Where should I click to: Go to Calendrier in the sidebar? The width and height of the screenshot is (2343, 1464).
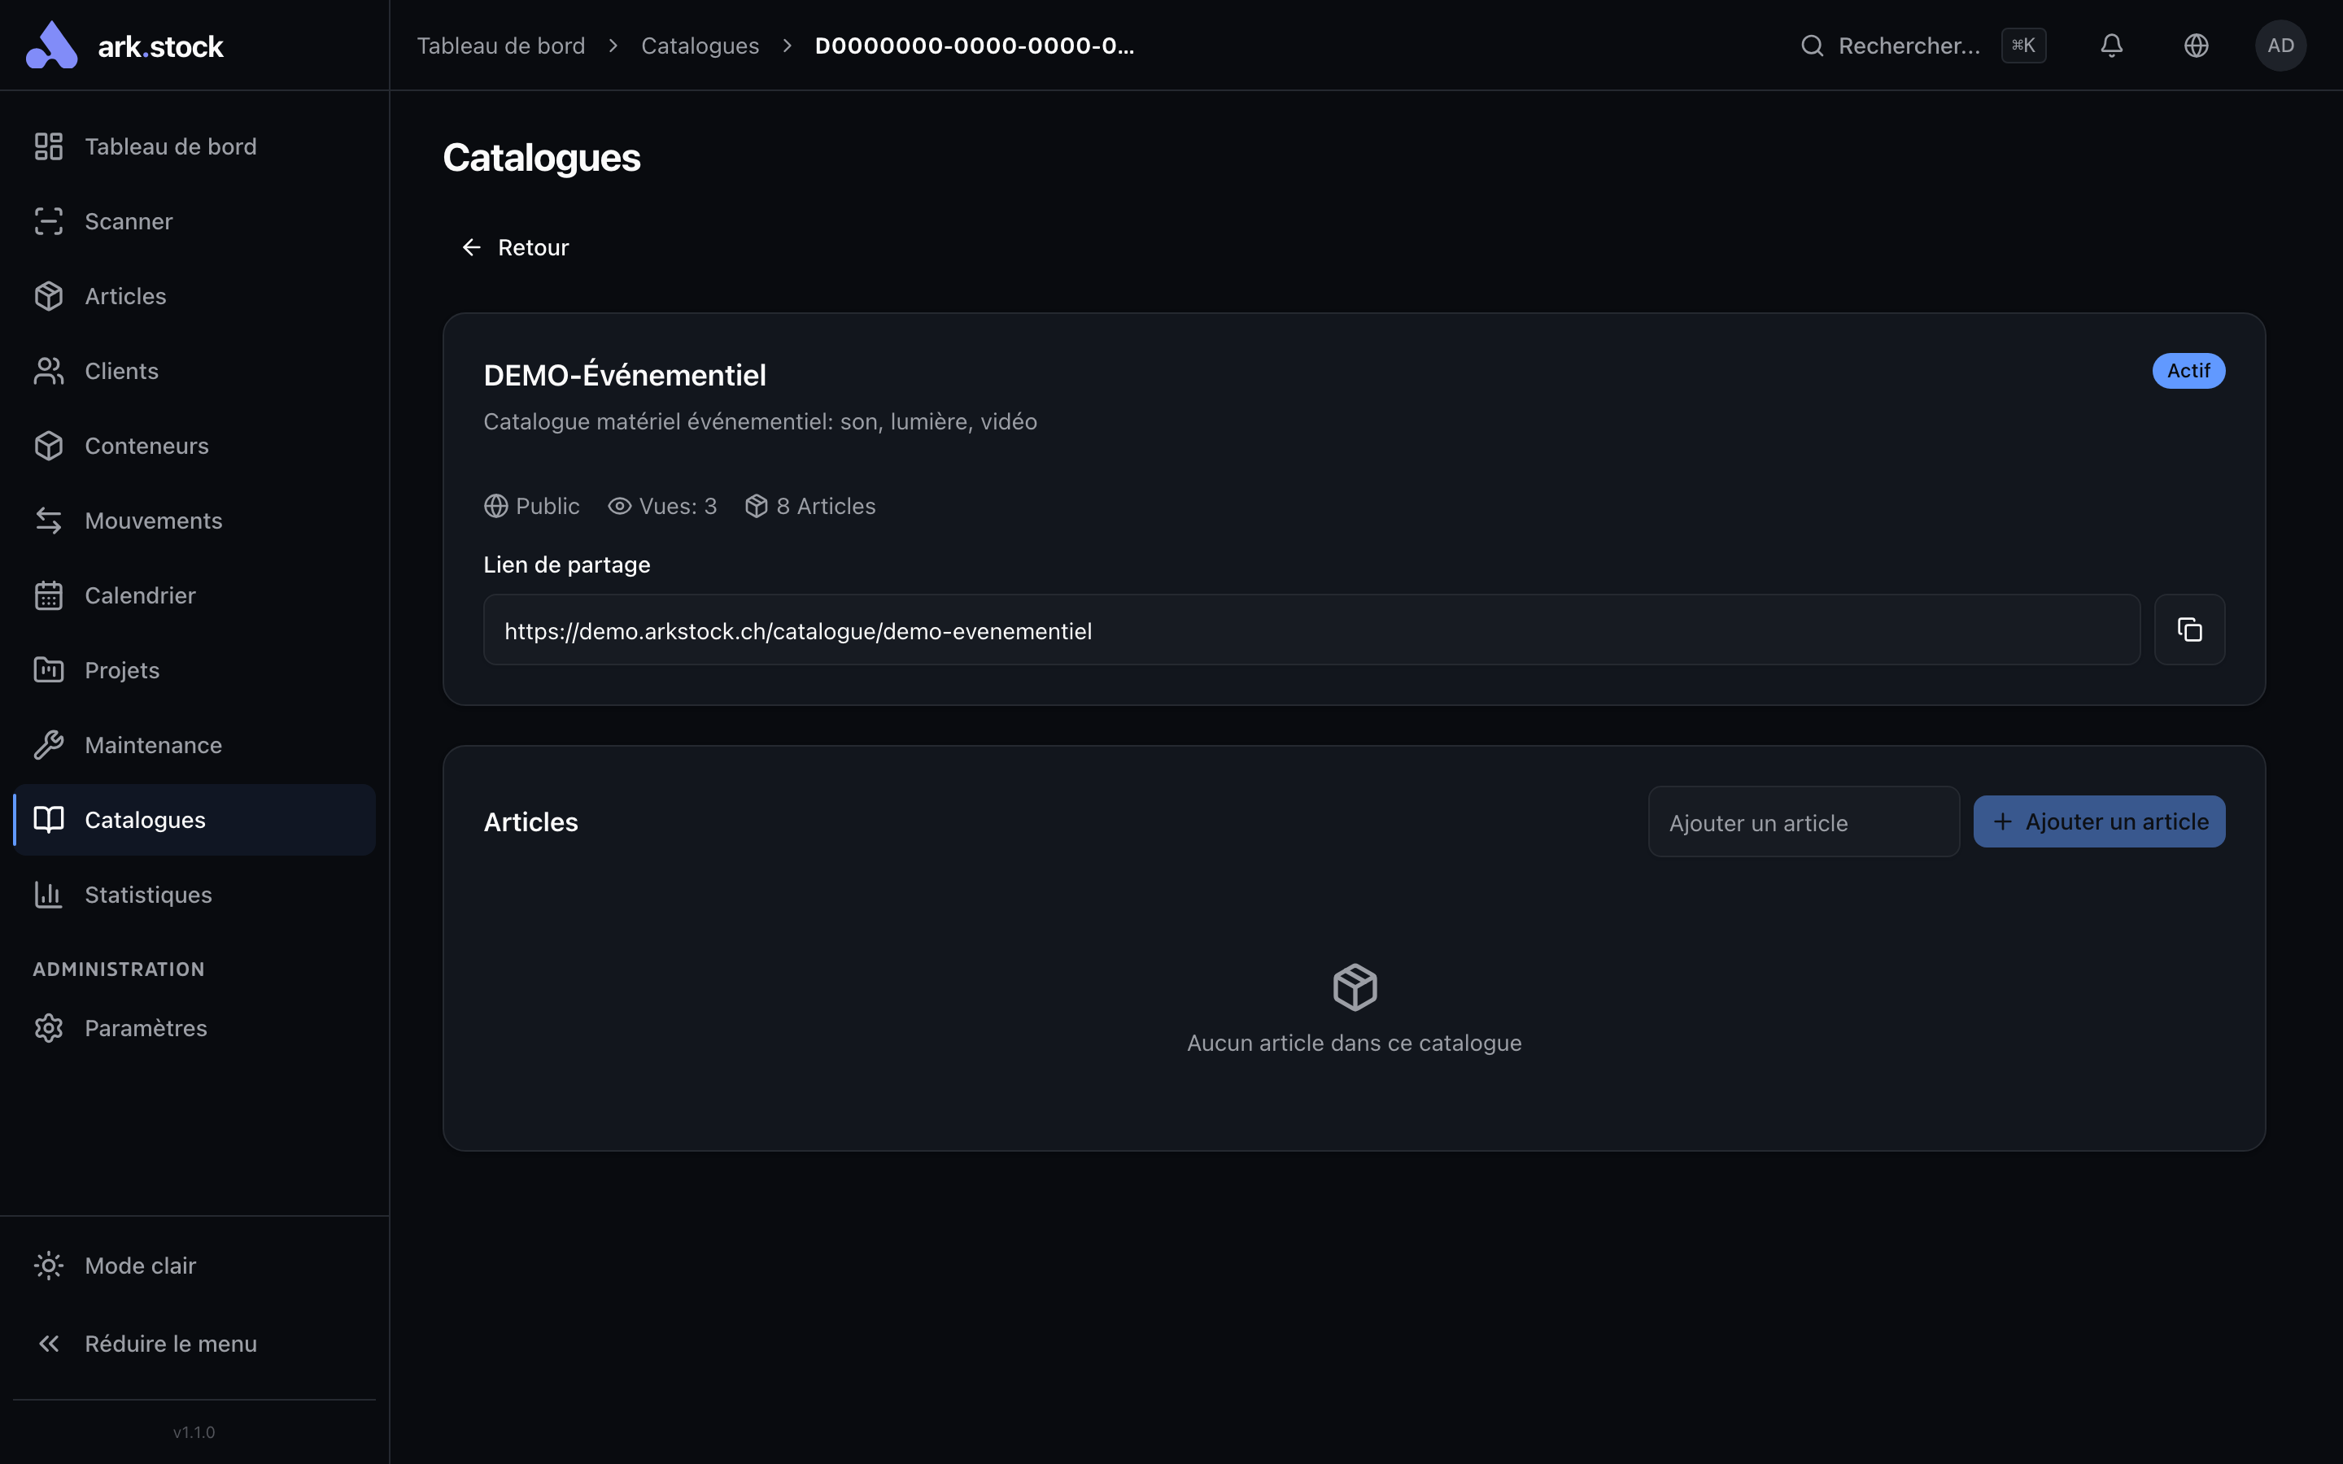(x=194, y=595)
